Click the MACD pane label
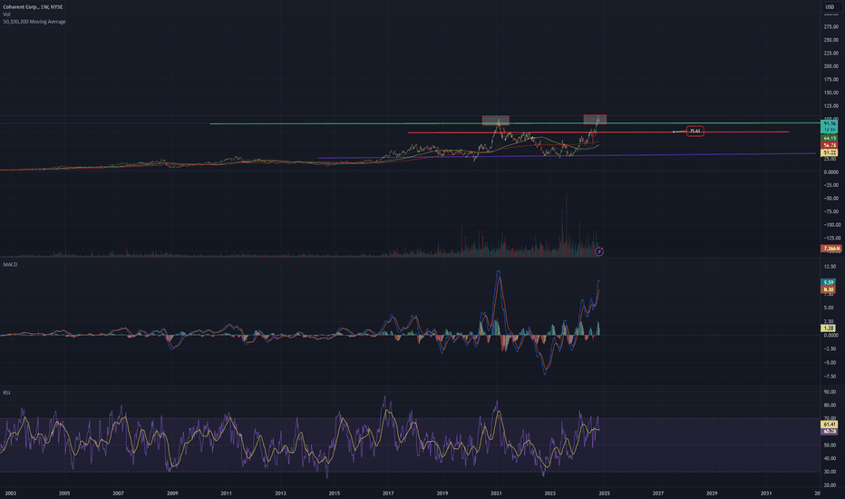845x499 pixels. coord(10,264)
